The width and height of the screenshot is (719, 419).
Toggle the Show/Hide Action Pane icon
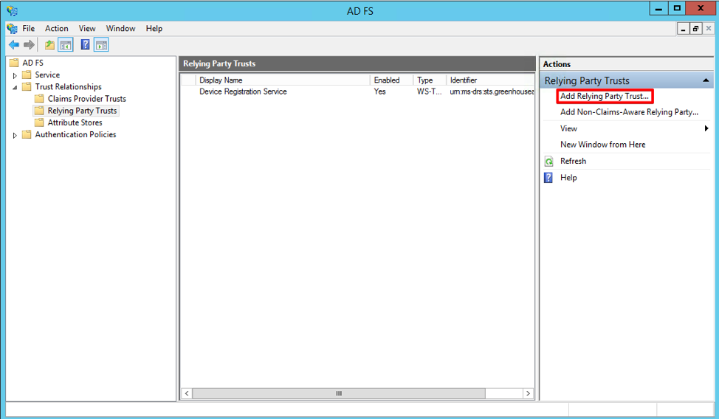pyautogui.click(x=101, y=45)
